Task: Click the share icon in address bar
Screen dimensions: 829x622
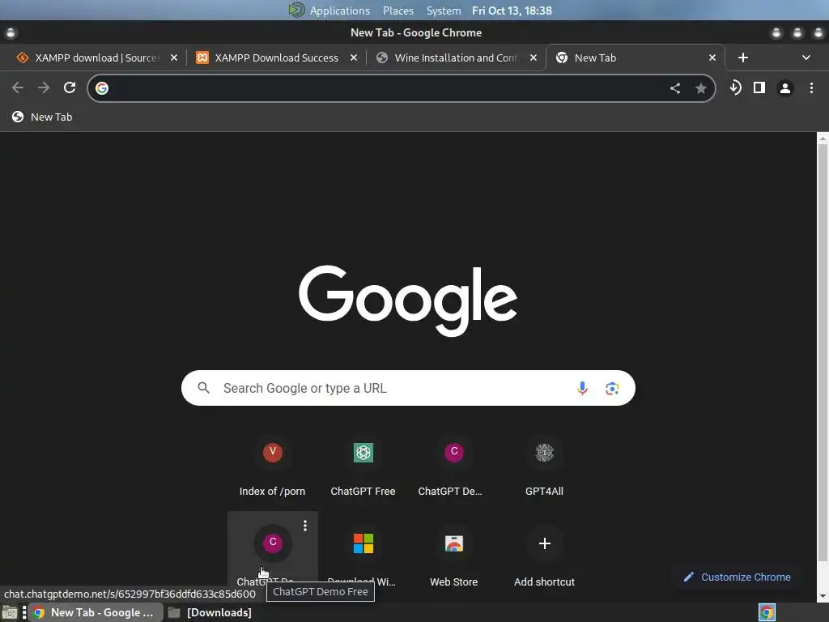Action: pyautogui.click(x=675, y=88)
